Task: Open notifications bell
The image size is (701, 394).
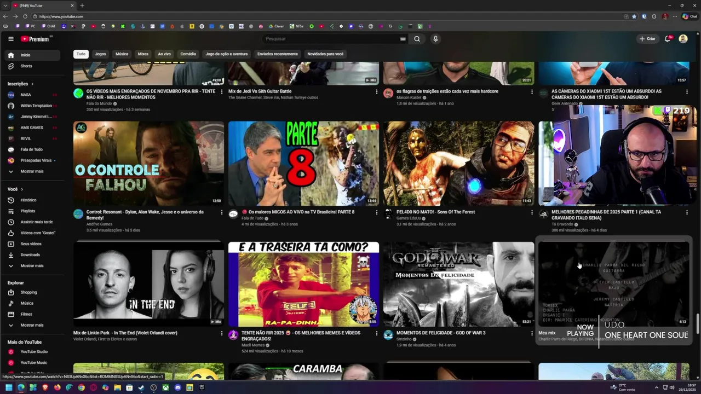Action: (x=668, y=39)
